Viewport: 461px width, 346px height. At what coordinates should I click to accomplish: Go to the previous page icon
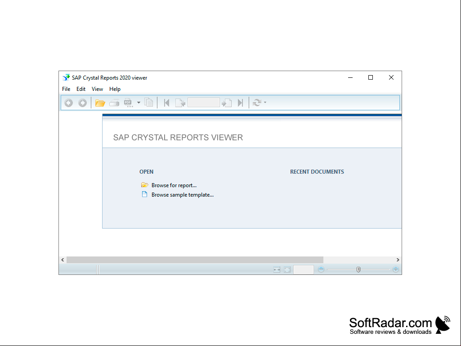tap(180, 103)
